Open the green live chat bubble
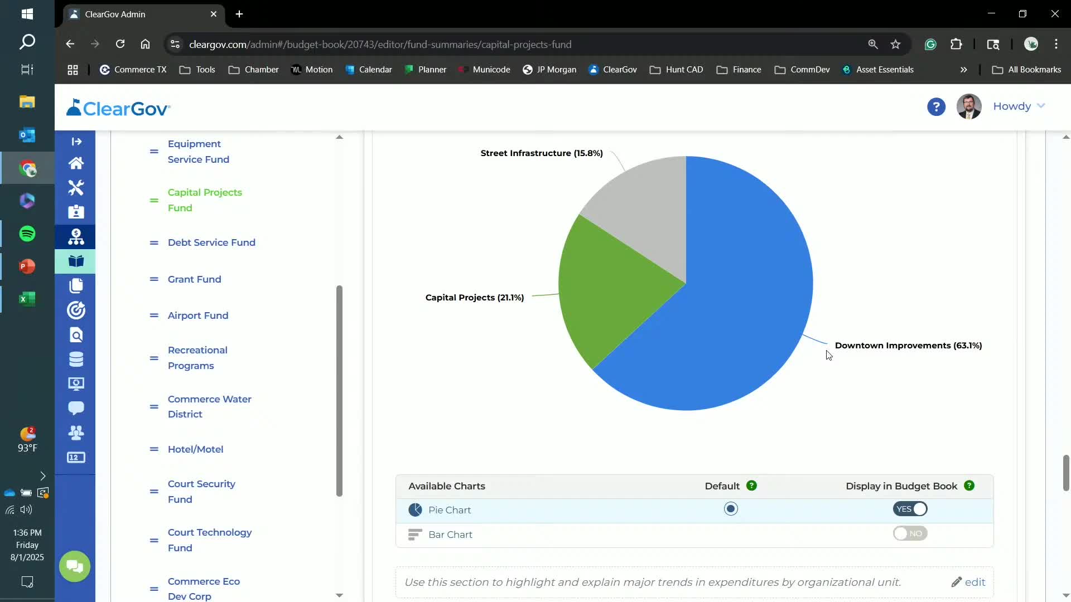Screen dimensions: 1071x602 pos(75,566)
